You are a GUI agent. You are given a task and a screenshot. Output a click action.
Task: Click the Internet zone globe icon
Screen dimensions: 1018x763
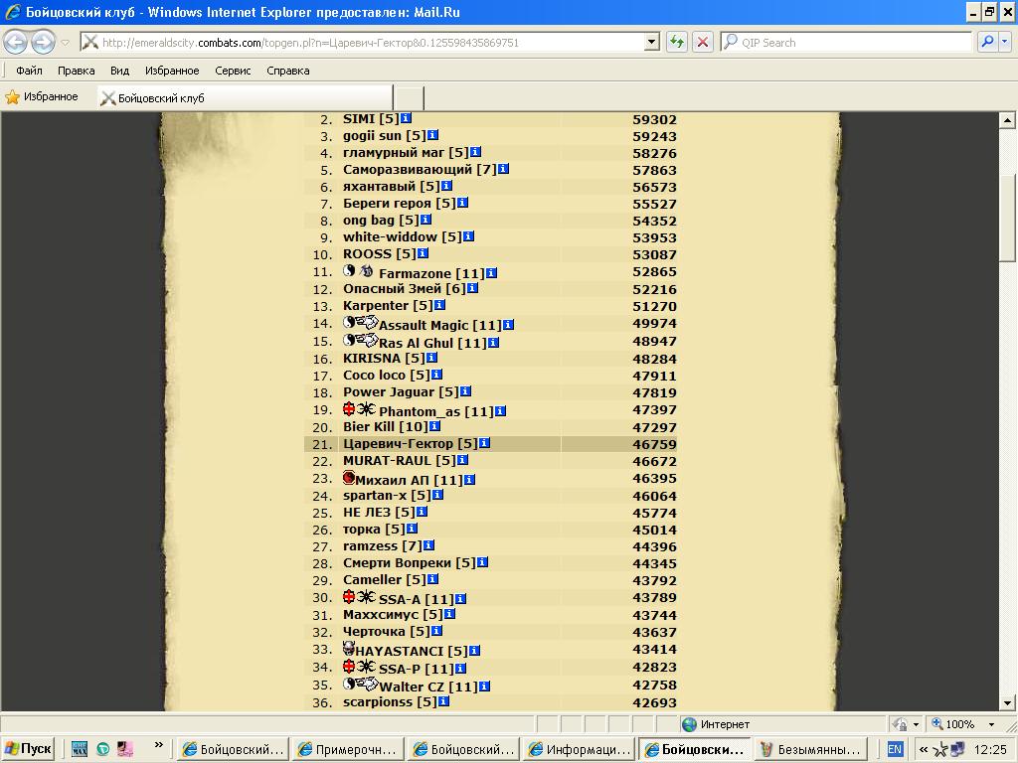tap(690, 724)
